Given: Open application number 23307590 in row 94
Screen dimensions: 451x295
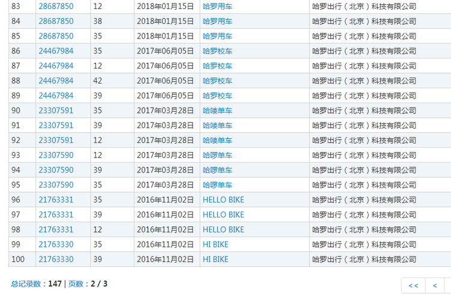Looking at the screenshot, I should click(56, 170).
